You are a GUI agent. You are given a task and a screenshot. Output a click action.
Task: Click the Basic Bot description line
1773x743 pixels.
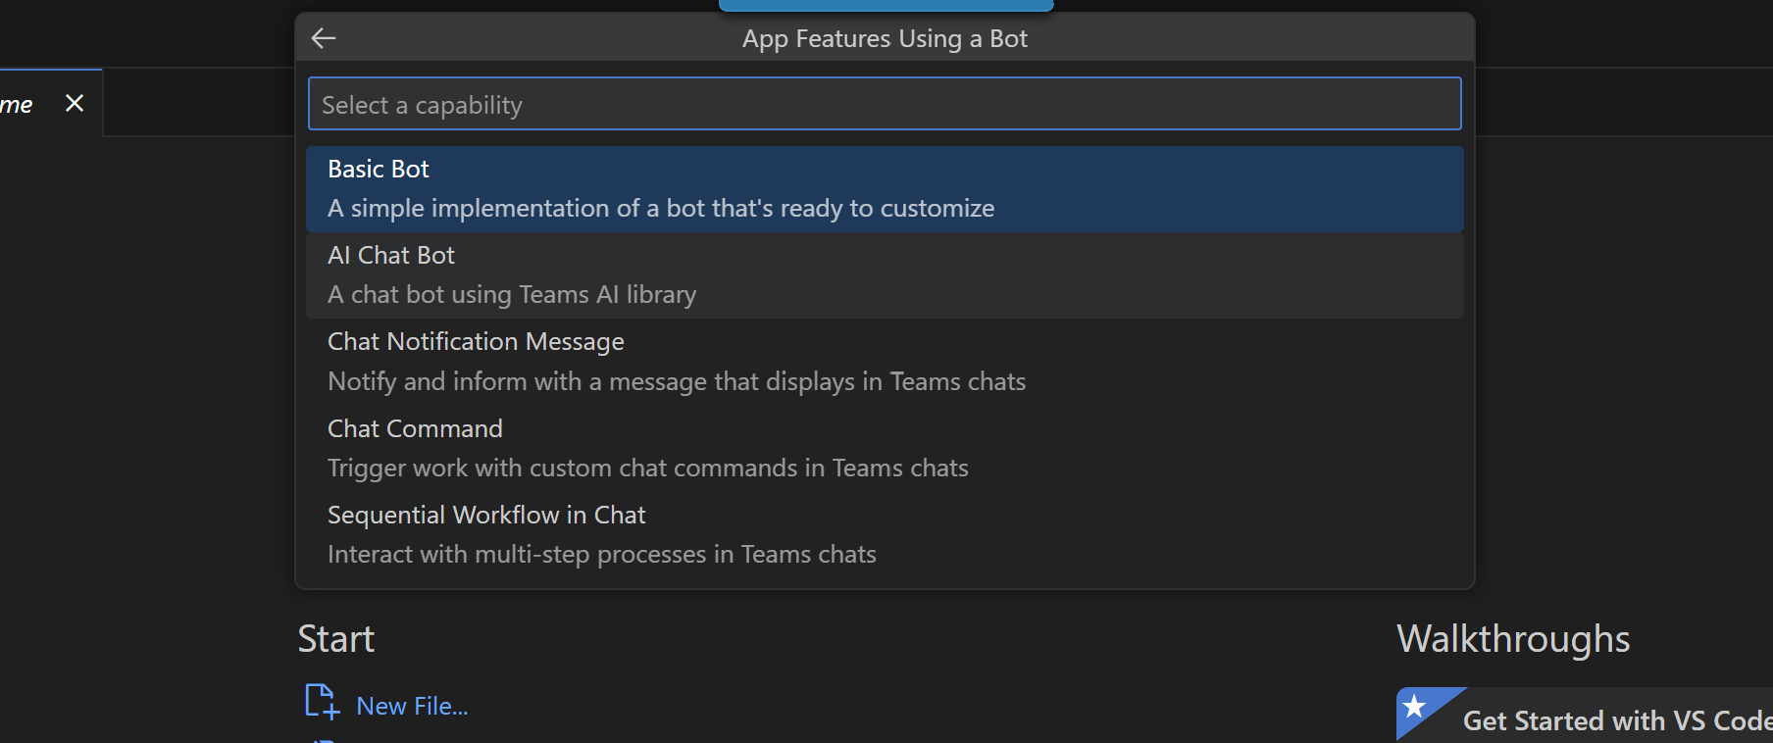pos(660,208)
